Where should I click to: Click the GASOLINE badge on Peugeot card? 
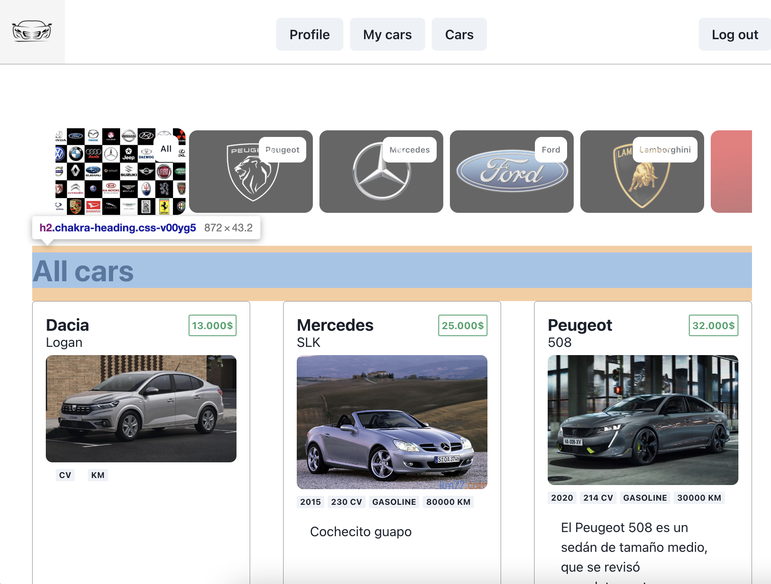pyautogui.click(x=645, y=498)
